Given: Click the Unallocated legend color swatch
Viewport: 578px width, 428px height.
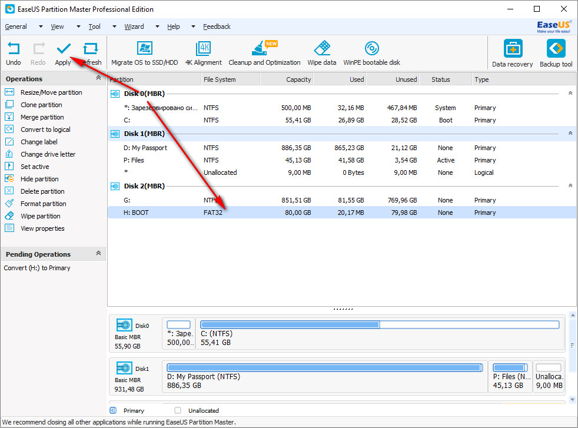Looking at the screenshot, I should 178,410.
